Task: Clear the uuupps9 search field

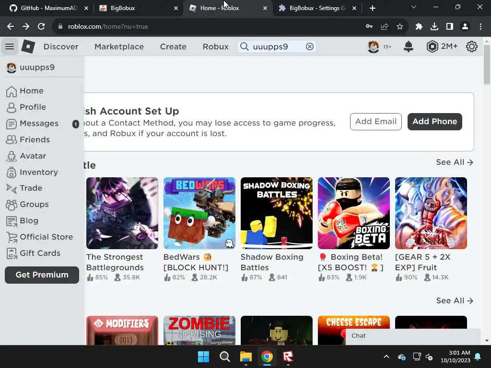Action: point(309,46)
